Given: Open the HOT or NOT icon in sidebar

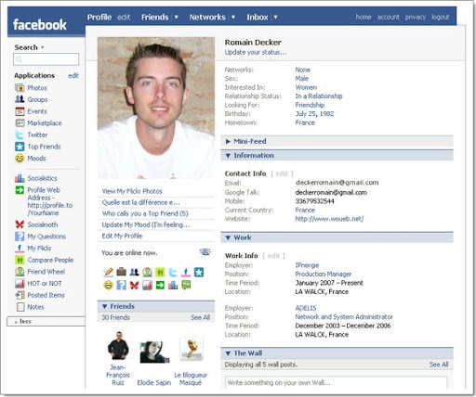Looking at the screenshot, I should [20, 284].
